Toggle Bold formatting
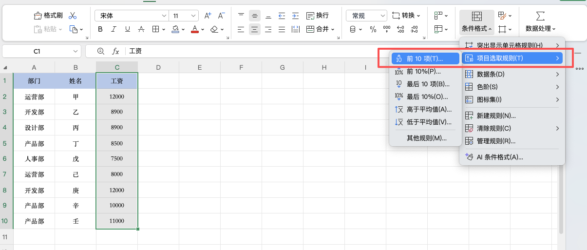Viewport: 587px width, 250px height. (x=100, y=29)
